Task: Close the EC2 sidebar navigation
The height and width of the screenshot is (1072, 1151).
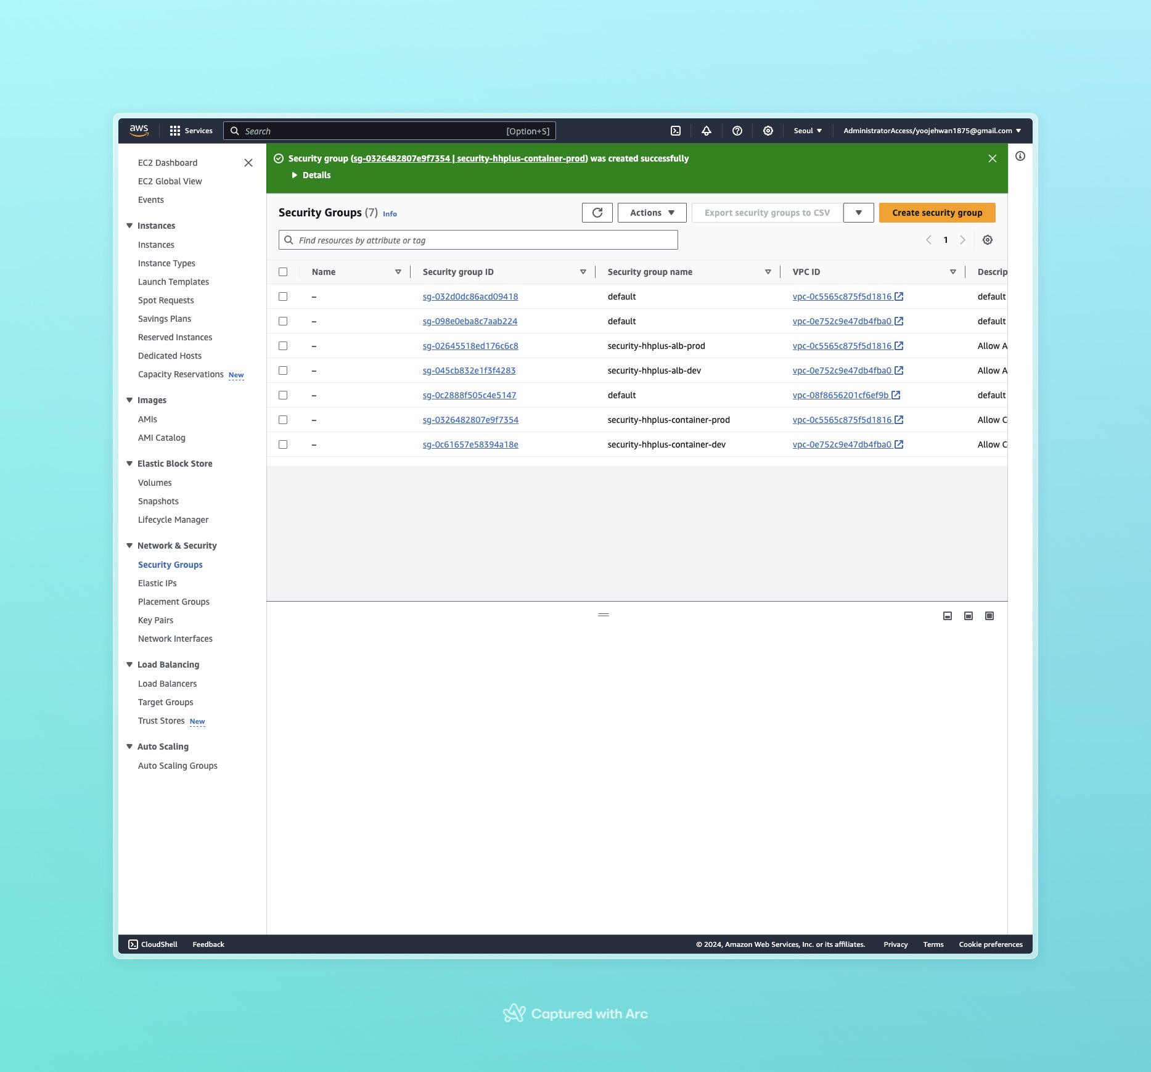Action: [248, 163]
